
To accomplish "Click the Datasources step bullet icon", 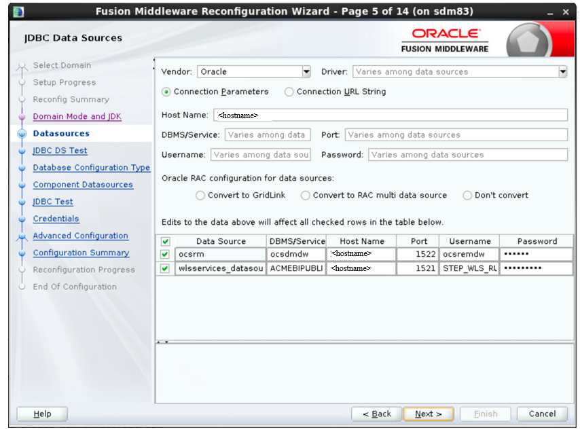I will click(x=22, y=134).
